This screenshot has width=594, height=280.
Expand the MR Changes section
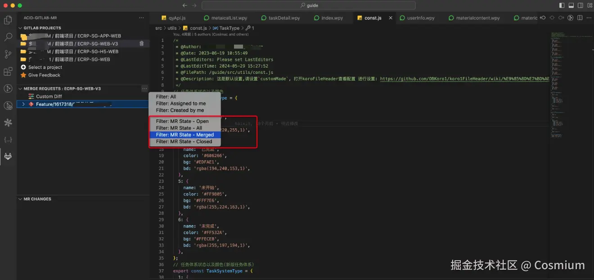[20, 199]
